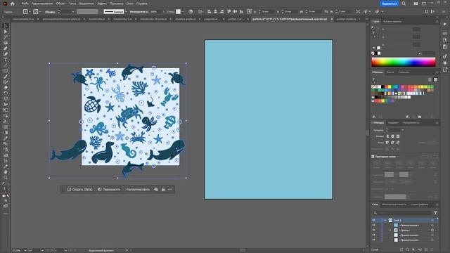
Task: Open stroke weight dropdown in Stroke panel
Action: [403, 130]
